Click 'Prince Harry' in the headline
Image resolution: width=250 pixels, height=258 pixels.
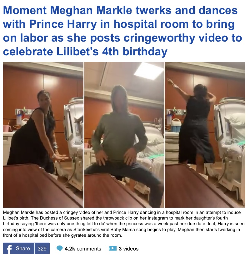click(x=63, y=24)
